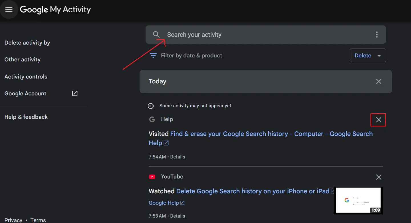The width and height of the screenshot is (411, 223).
Task: Go to Other activity
Action: click(x=23, y=59)
